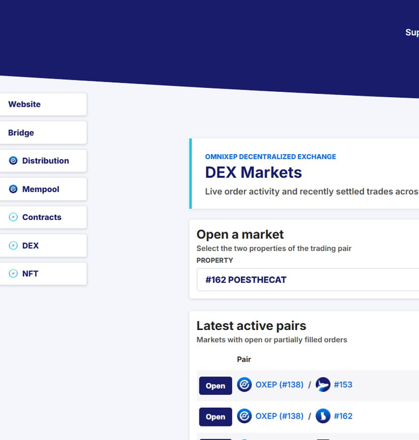Select DEX in the sidebar

[43, 245]
